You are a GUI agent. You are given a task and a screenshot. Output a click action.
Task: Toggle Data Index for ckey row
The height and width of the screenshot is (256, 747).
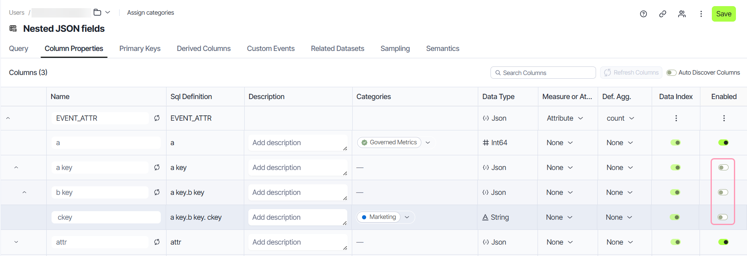coord(675,217)
